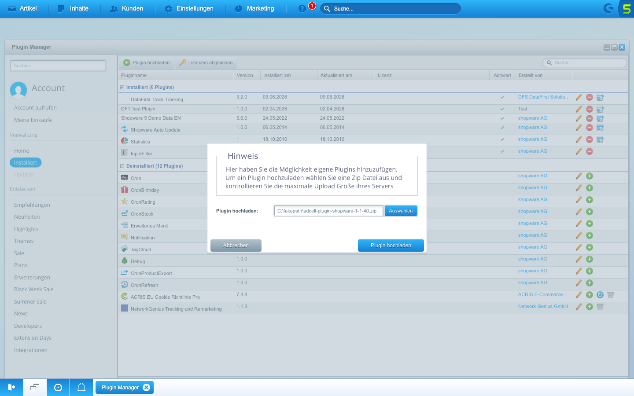Click the plugin file path field
634x396 pixels.
click(x=328, y=211)
